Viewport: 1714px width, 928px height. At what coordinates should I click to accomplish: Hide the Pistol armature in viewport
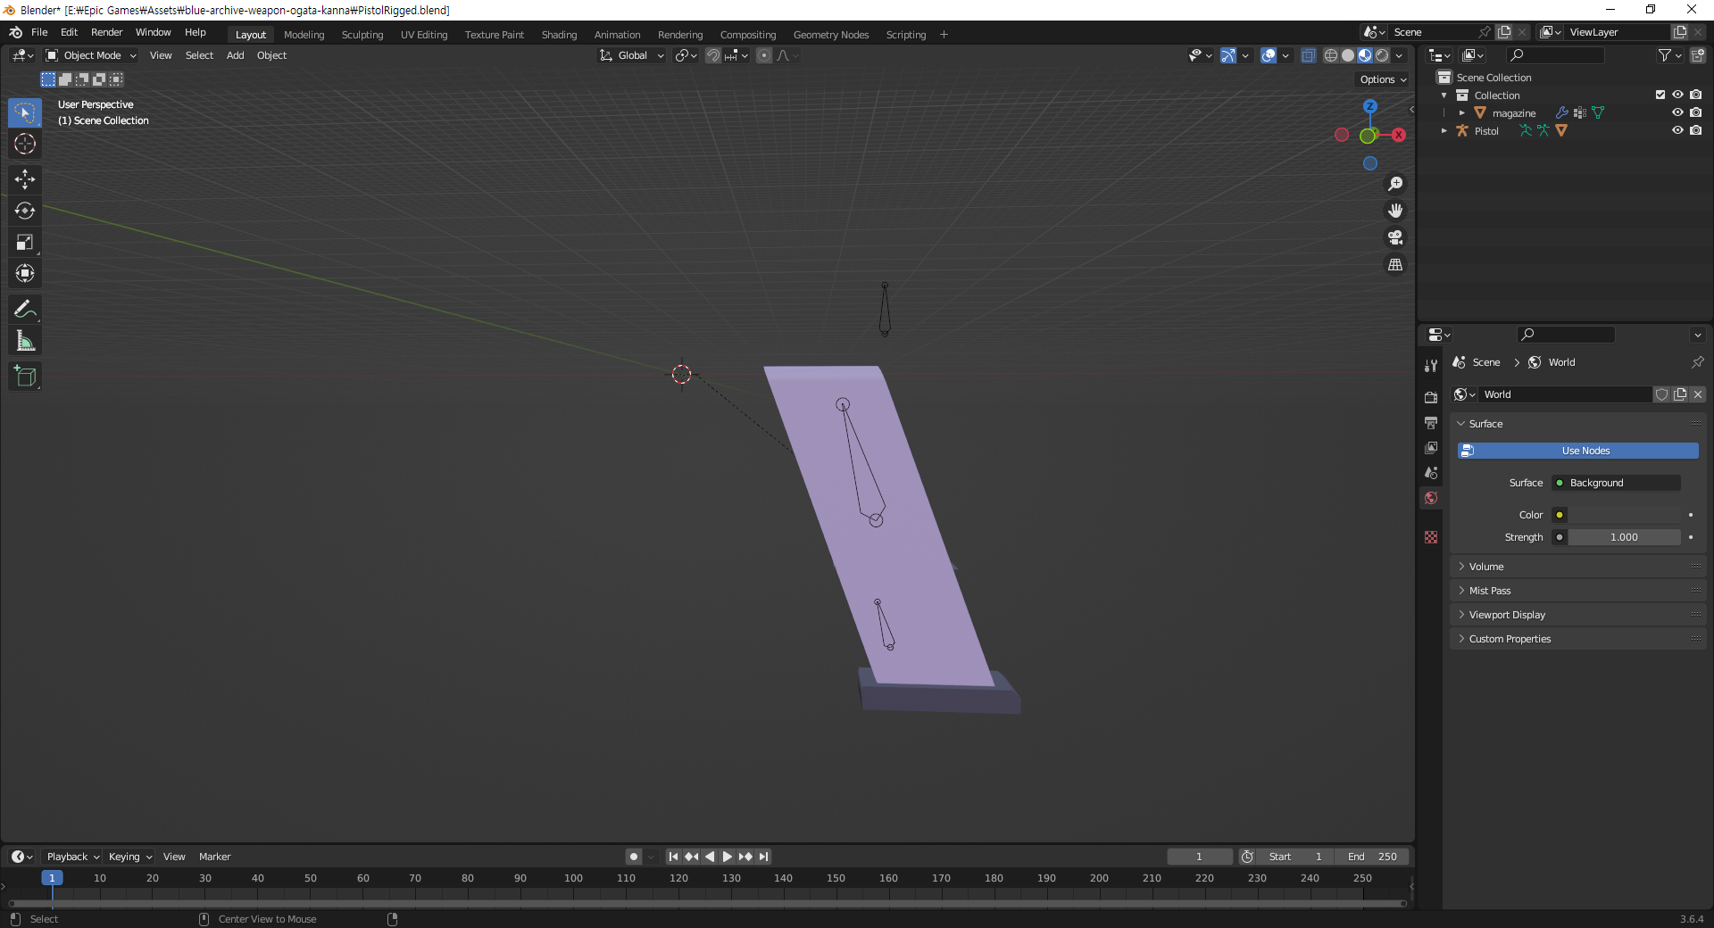coord(1677,130)
